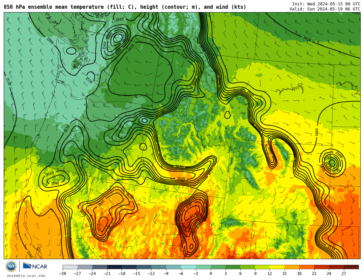This screenshot has width=364, height=280.
Task: Click the NSF logo icon
Action: click(11, 266)
